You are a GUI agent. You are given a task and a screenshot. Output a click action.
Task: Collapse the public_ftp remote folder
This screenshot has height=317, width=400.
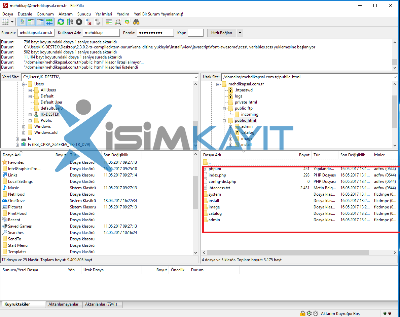(x=224, y=109)
